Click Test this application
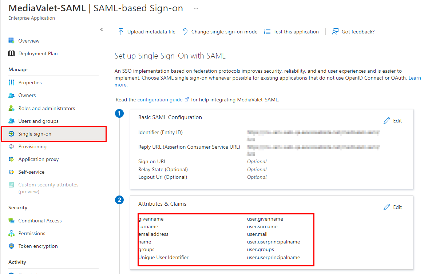Viewport: 444px width, 274px height. [x=295, y=32]
